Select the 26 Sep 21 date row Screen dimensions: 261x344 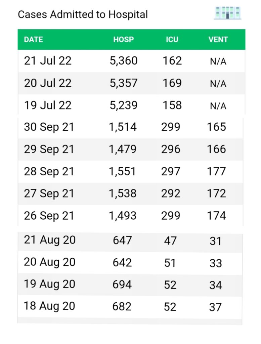point(49,216)
